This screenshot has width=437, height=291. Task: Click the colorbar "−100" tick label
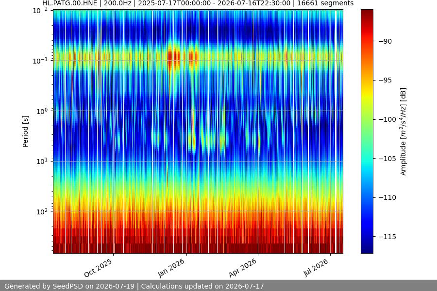coord(387,119)
